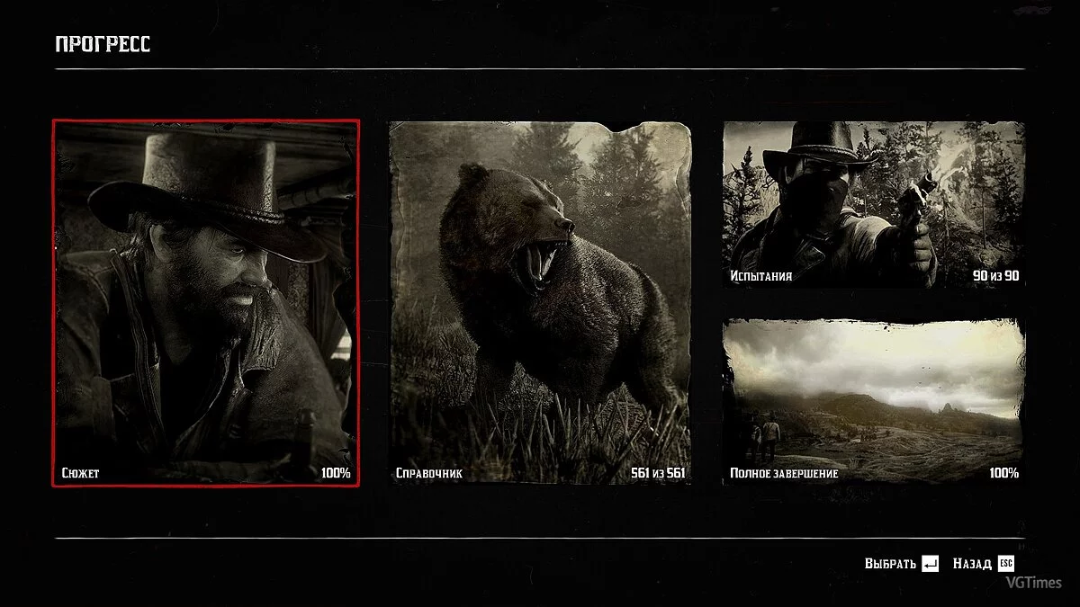Click the 100% value on the Сюжет card
1080x607 pixels.
[x=336, y=473]
